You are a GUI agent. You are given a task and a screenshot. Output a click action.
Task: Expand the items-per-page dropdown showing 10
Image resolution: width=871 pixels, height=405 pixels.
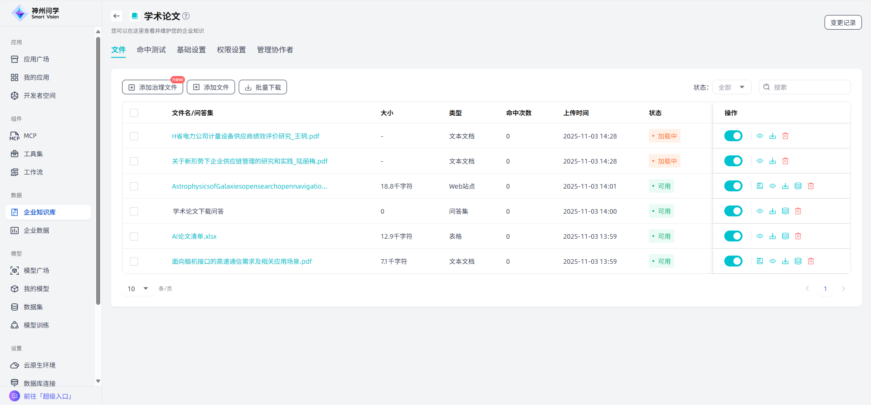pos(138,288)
